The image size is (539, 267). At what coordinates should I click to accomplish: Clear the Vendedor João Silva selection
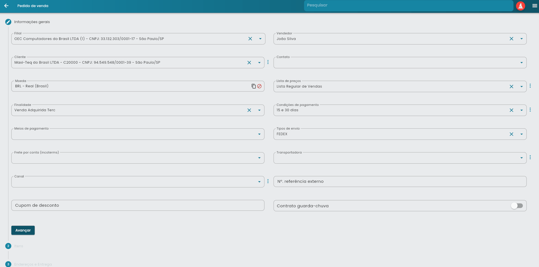tap(511, 39)
